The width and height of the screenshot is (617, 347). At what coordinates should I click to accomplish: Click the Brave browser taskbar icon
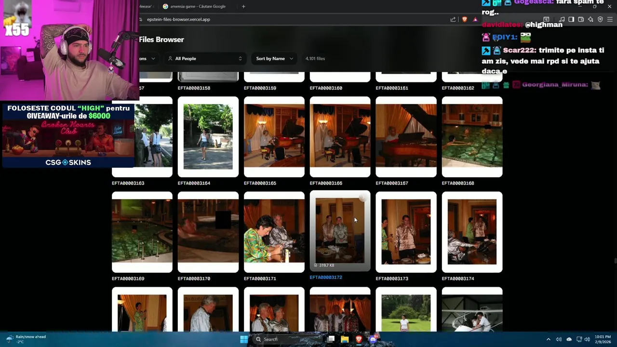tap(359, 339)
